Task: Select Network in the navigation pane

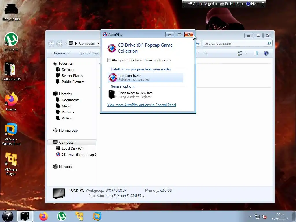Action: [x=65, y=167]
